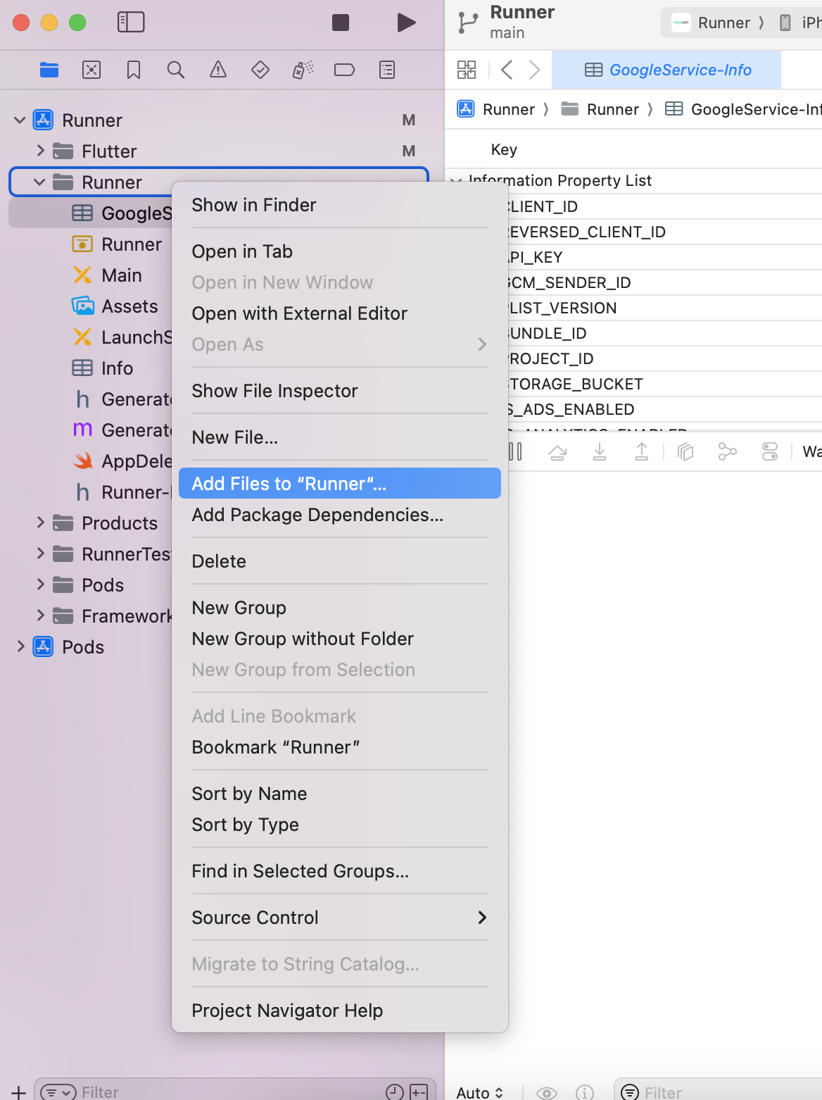
Task: Run the Runner scheme
Action: pyautogui.click(x=406, y=23)
